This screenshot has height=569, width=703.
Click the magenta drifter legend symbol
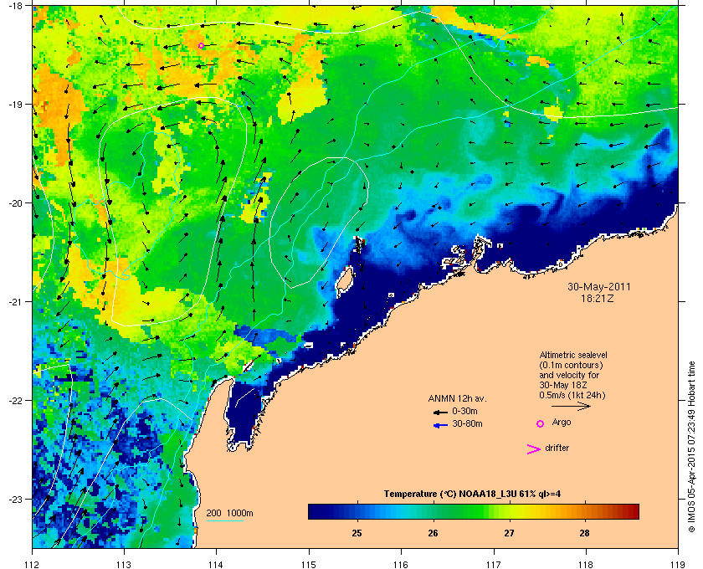click(x=534, y=449)
